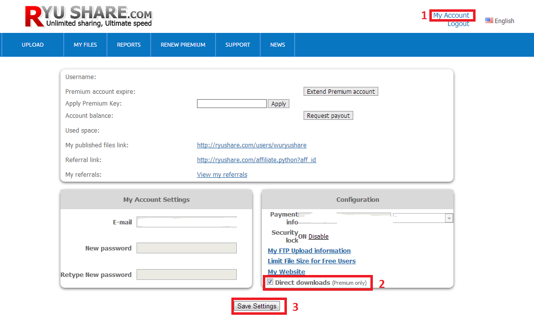The image size is (534, 329).
Task: Click Save Settings button
Action: [x=257, y=306]
